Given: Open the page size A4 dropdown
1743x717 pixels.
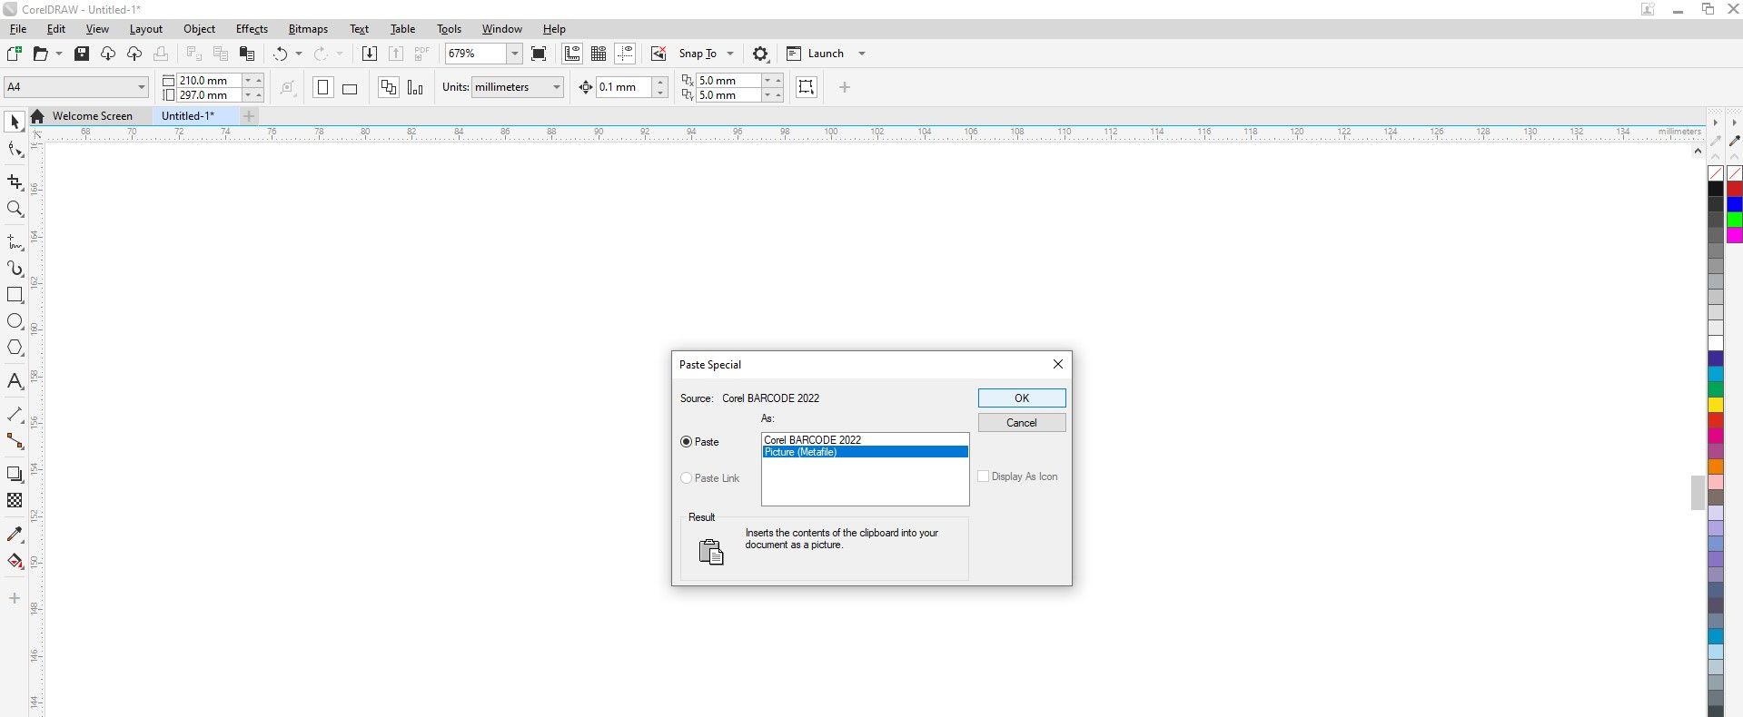Looking at the screenshot, I should (x=142, y=87).
